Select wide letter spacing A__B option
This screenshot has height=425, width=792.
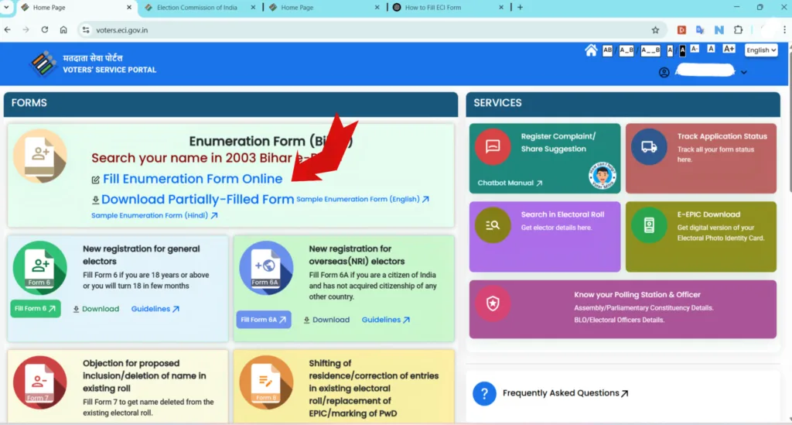650,50
